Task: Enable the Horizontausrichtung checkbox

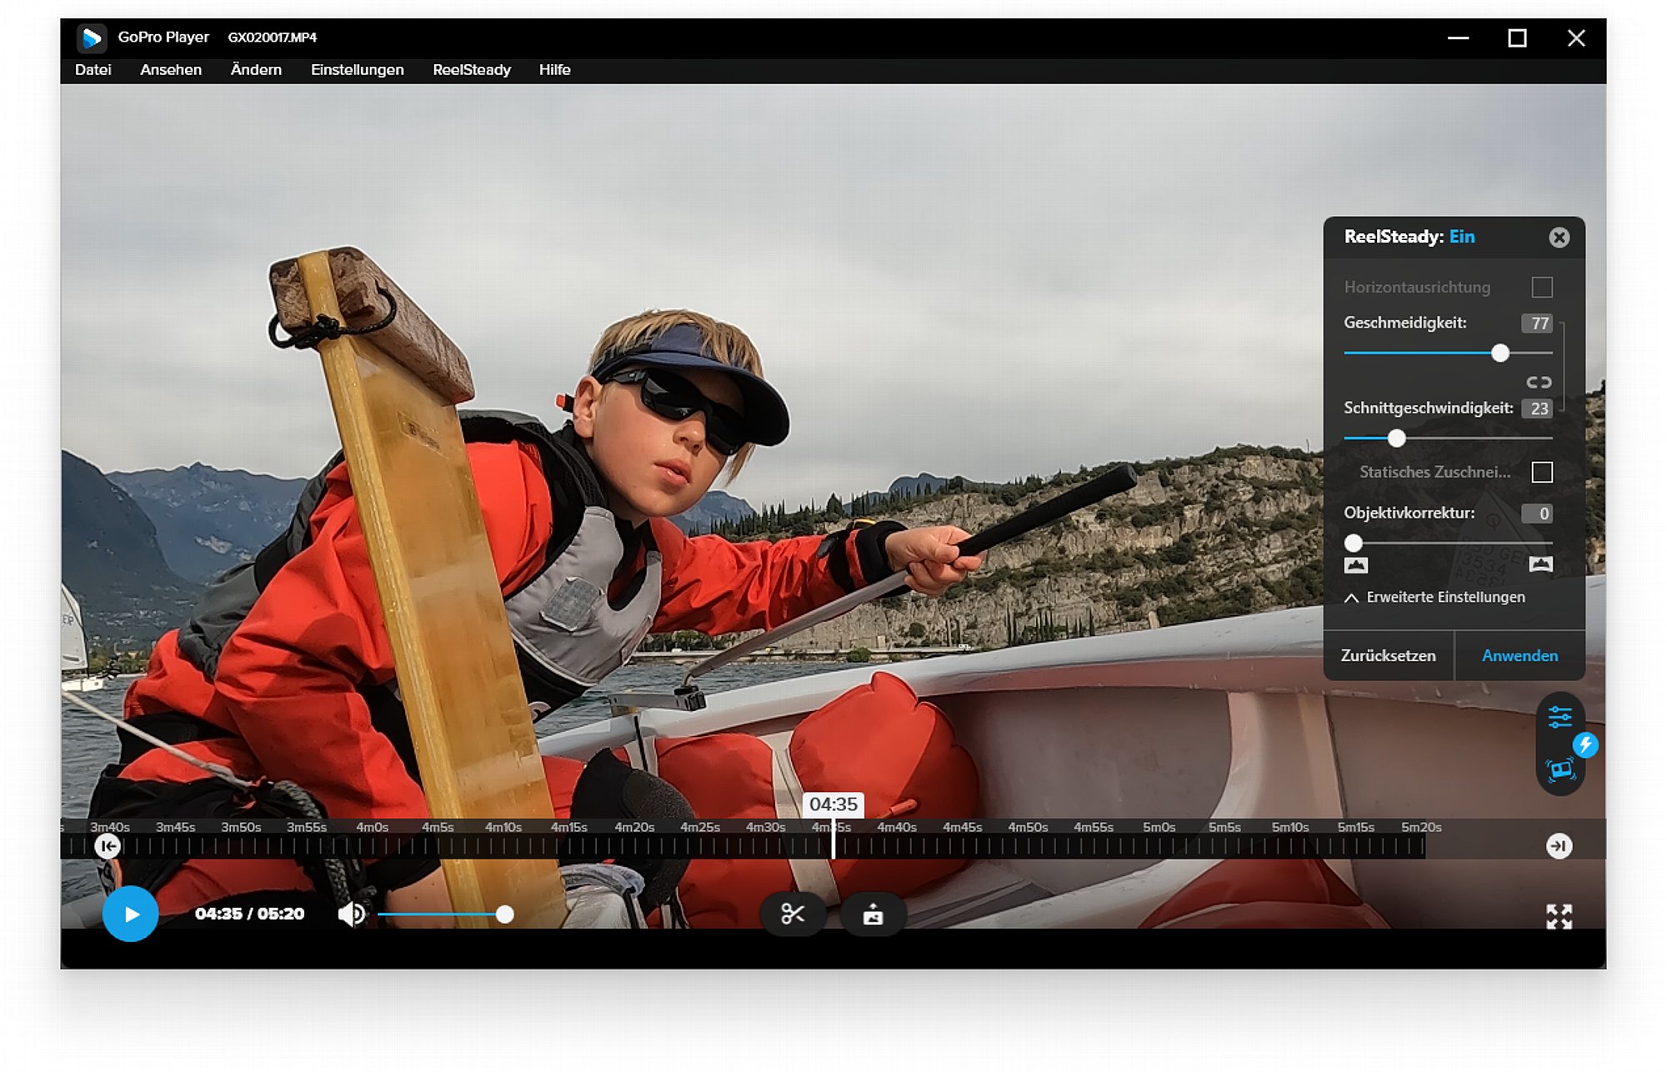Action: tap(1542, 287)
